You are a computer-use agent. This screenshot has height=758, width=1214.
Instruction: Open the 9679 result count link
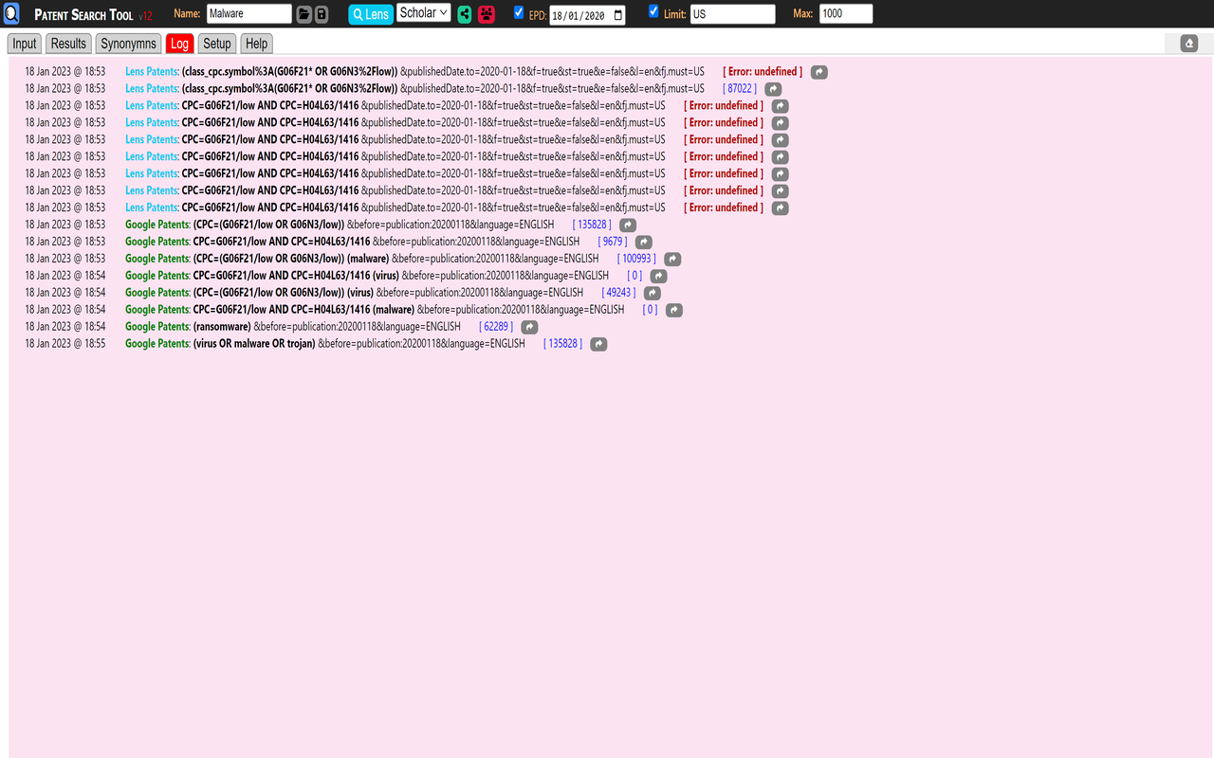[613, 242]
